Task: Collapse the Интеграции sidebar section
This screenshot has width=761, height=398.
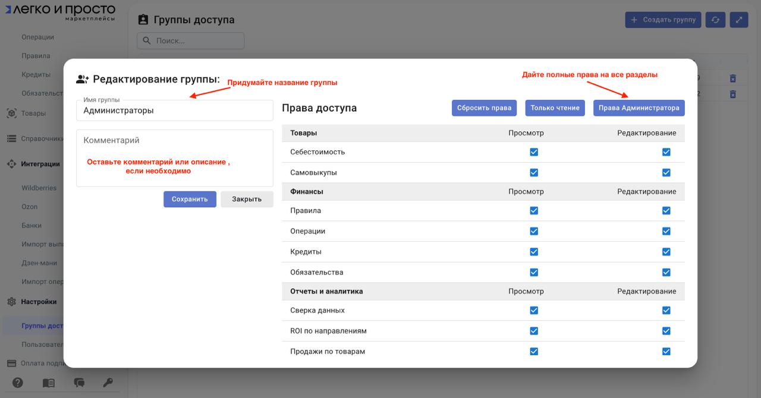Action: pos(40,164)
